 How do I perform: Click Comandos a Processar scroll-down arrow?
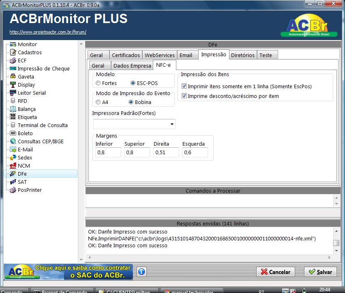(x=336, y=204)
